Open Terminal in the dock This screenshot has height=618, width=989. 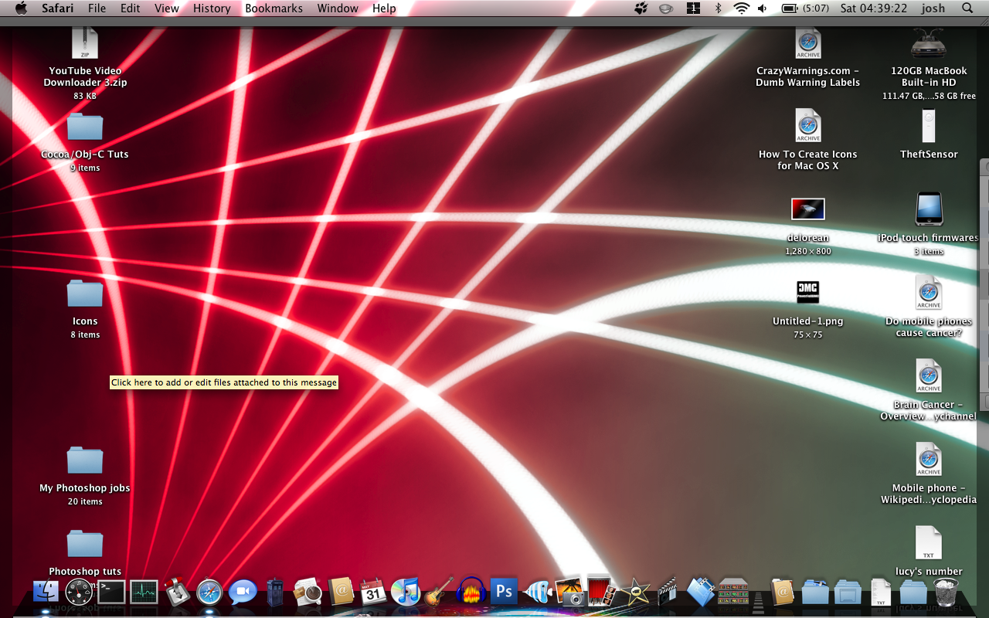tap(111, 593)
